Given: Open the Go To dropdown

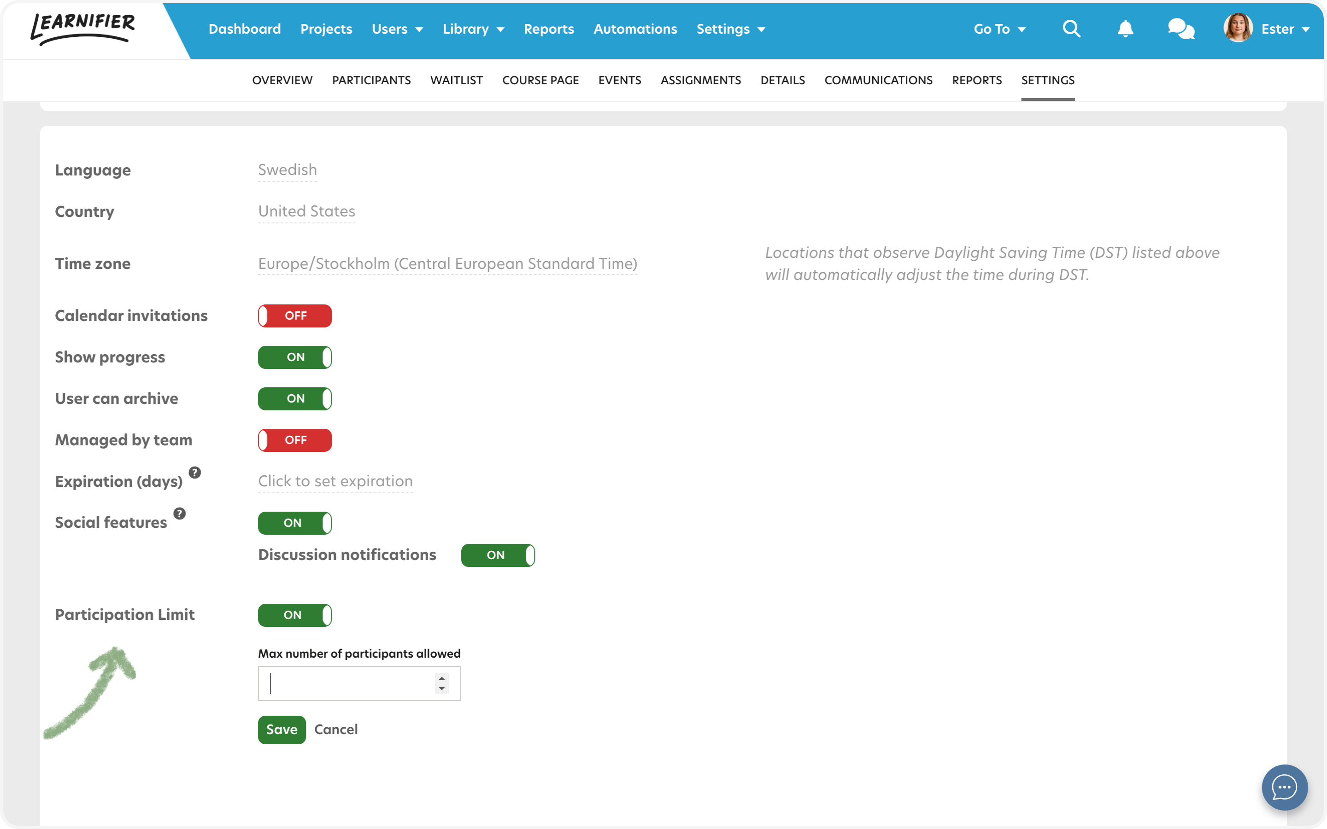Looking at the screenshot, I should (999, 29).
